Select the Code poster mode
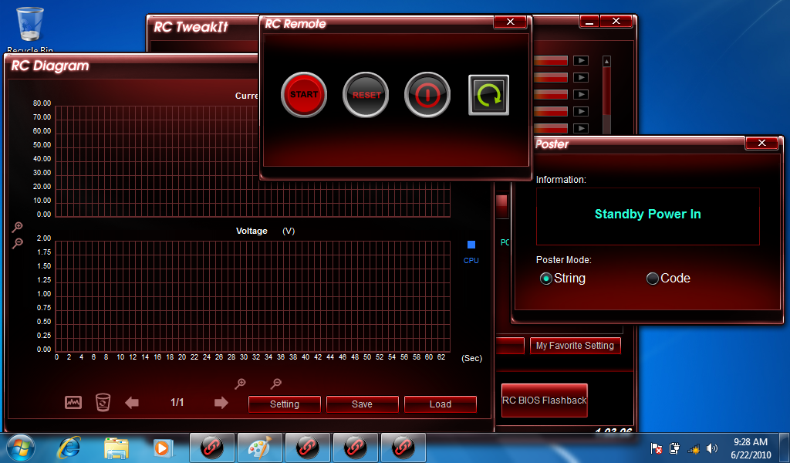 653,279
